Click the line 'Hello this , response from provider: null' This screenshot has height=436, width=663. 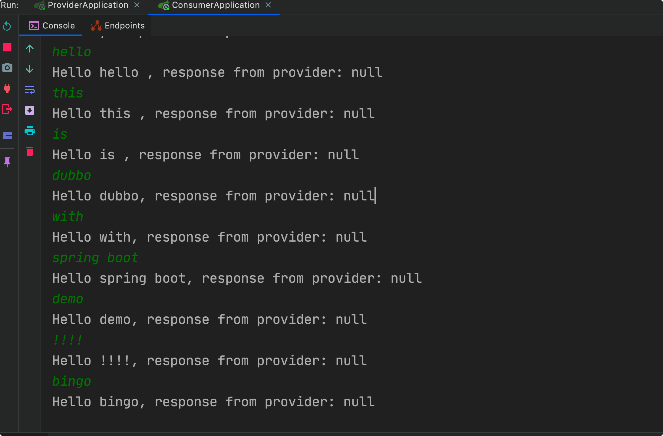pos(214,114)
